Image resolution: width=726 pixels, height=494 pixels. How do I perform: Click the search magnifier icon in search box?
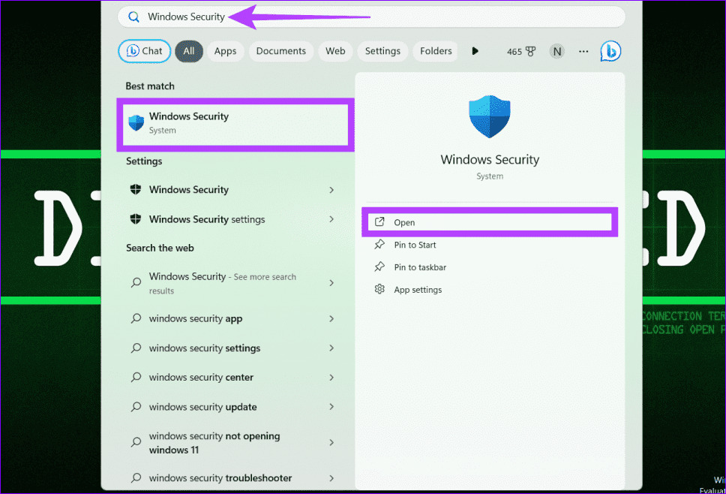coord(133,17)
